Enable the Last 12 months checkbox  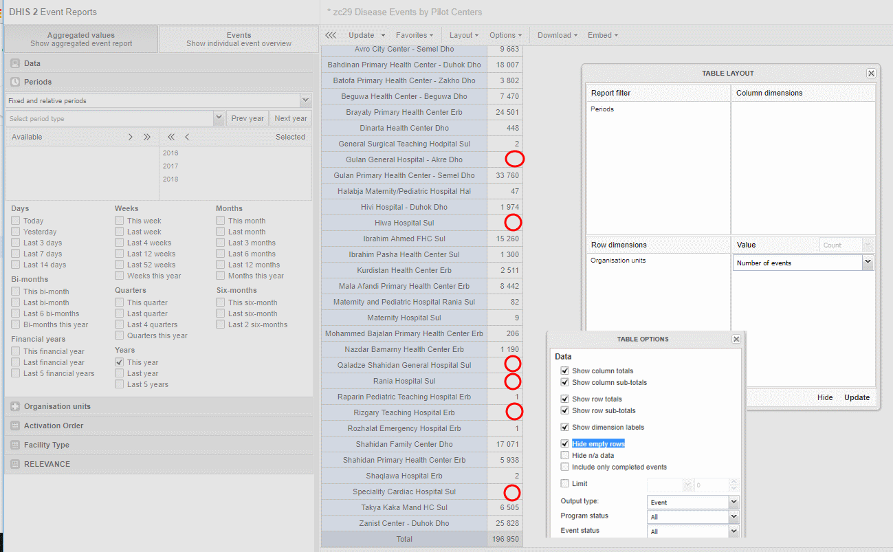click(x=221, y=265)
